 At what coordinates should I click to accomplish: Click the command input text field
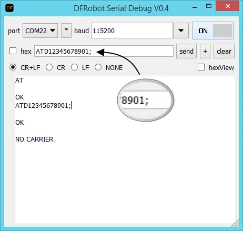104,51
